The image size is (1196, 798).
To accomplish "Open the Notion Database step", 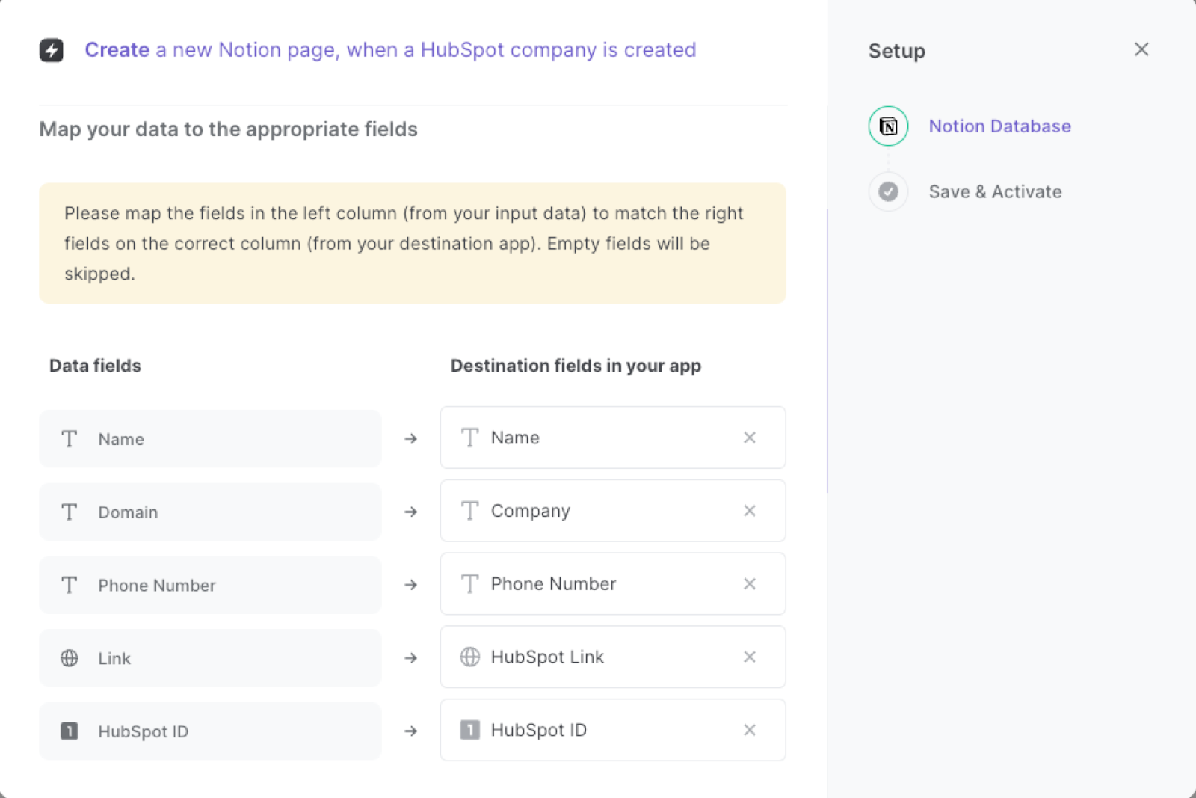I will [999, 126].
